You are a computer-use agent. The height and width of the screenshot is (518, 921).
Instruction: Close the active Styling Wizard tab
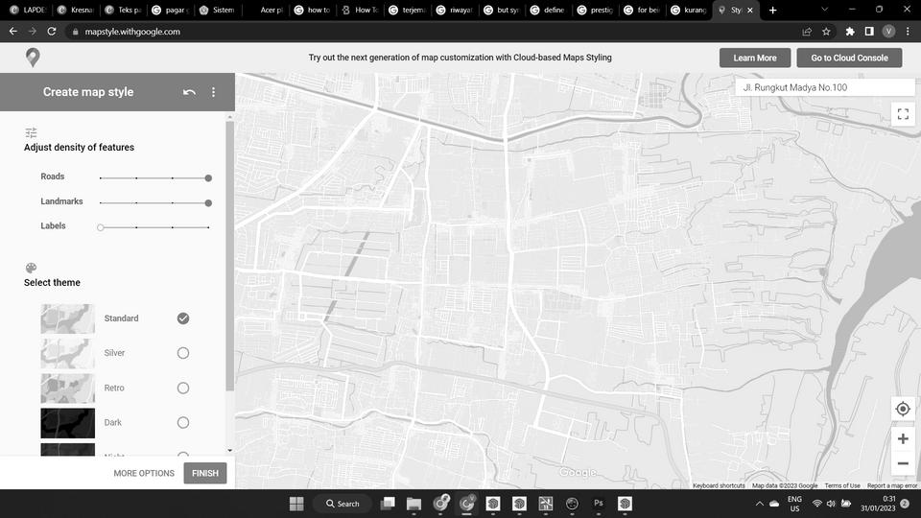coord(750,10)
